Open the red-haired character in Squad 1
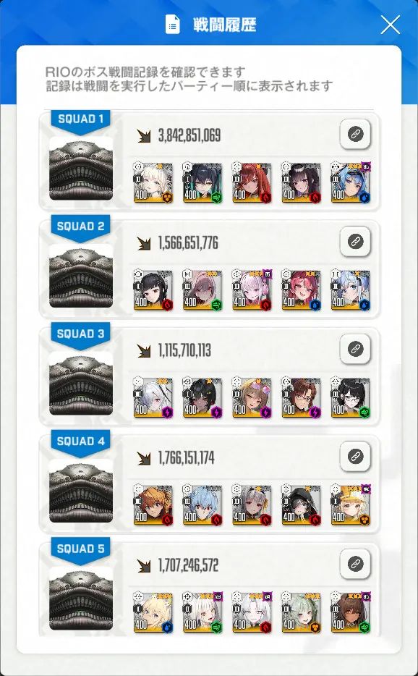The width and height of the screenshot is (418, 676). pos(252,182)
